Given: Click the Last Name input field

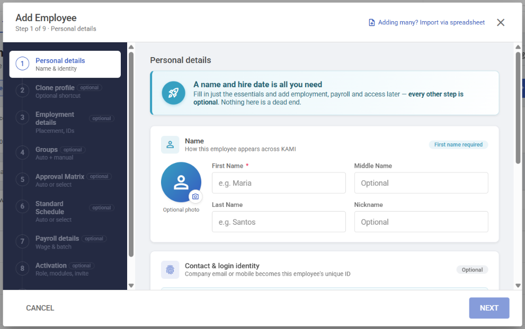Looking at the screenshot, I should point(279,222).
